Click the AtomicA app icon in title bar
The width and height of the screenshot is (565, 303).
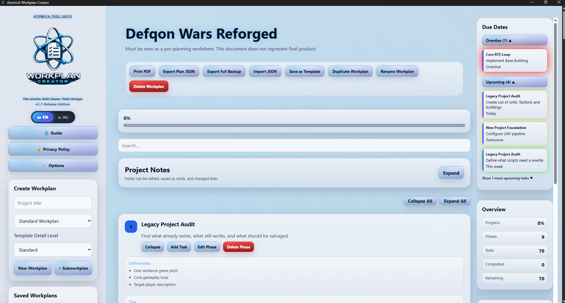click(x=3, y=2)
